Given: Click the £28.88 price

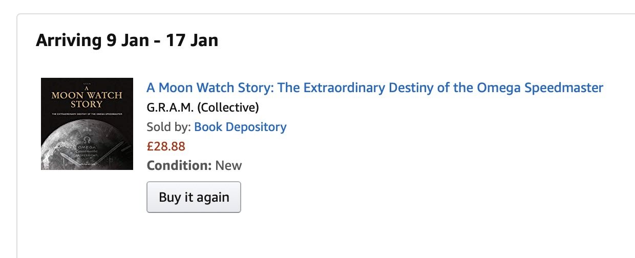Looking at the screenshot, I should point(166,146).
